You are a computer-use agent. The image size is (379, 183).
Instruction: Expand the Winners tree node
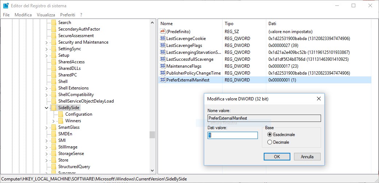click(53, 121)
